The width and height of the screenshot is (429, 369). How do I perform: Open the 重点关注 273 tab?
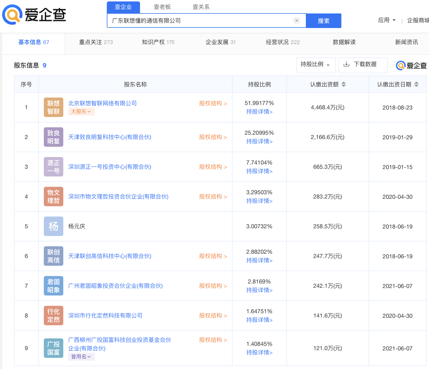96,42
